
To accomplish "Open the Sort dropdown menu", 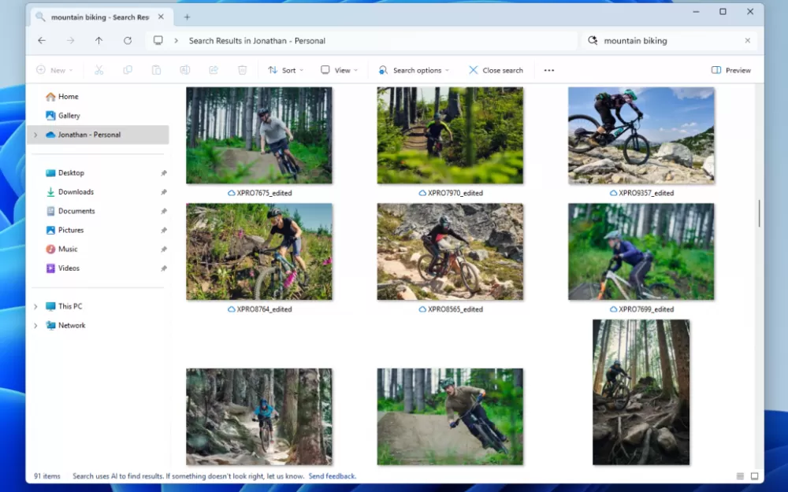I will 285,70.
